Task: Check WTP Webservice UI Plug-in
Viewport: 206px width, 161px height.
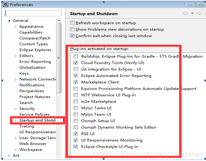Action: [76, 95]
